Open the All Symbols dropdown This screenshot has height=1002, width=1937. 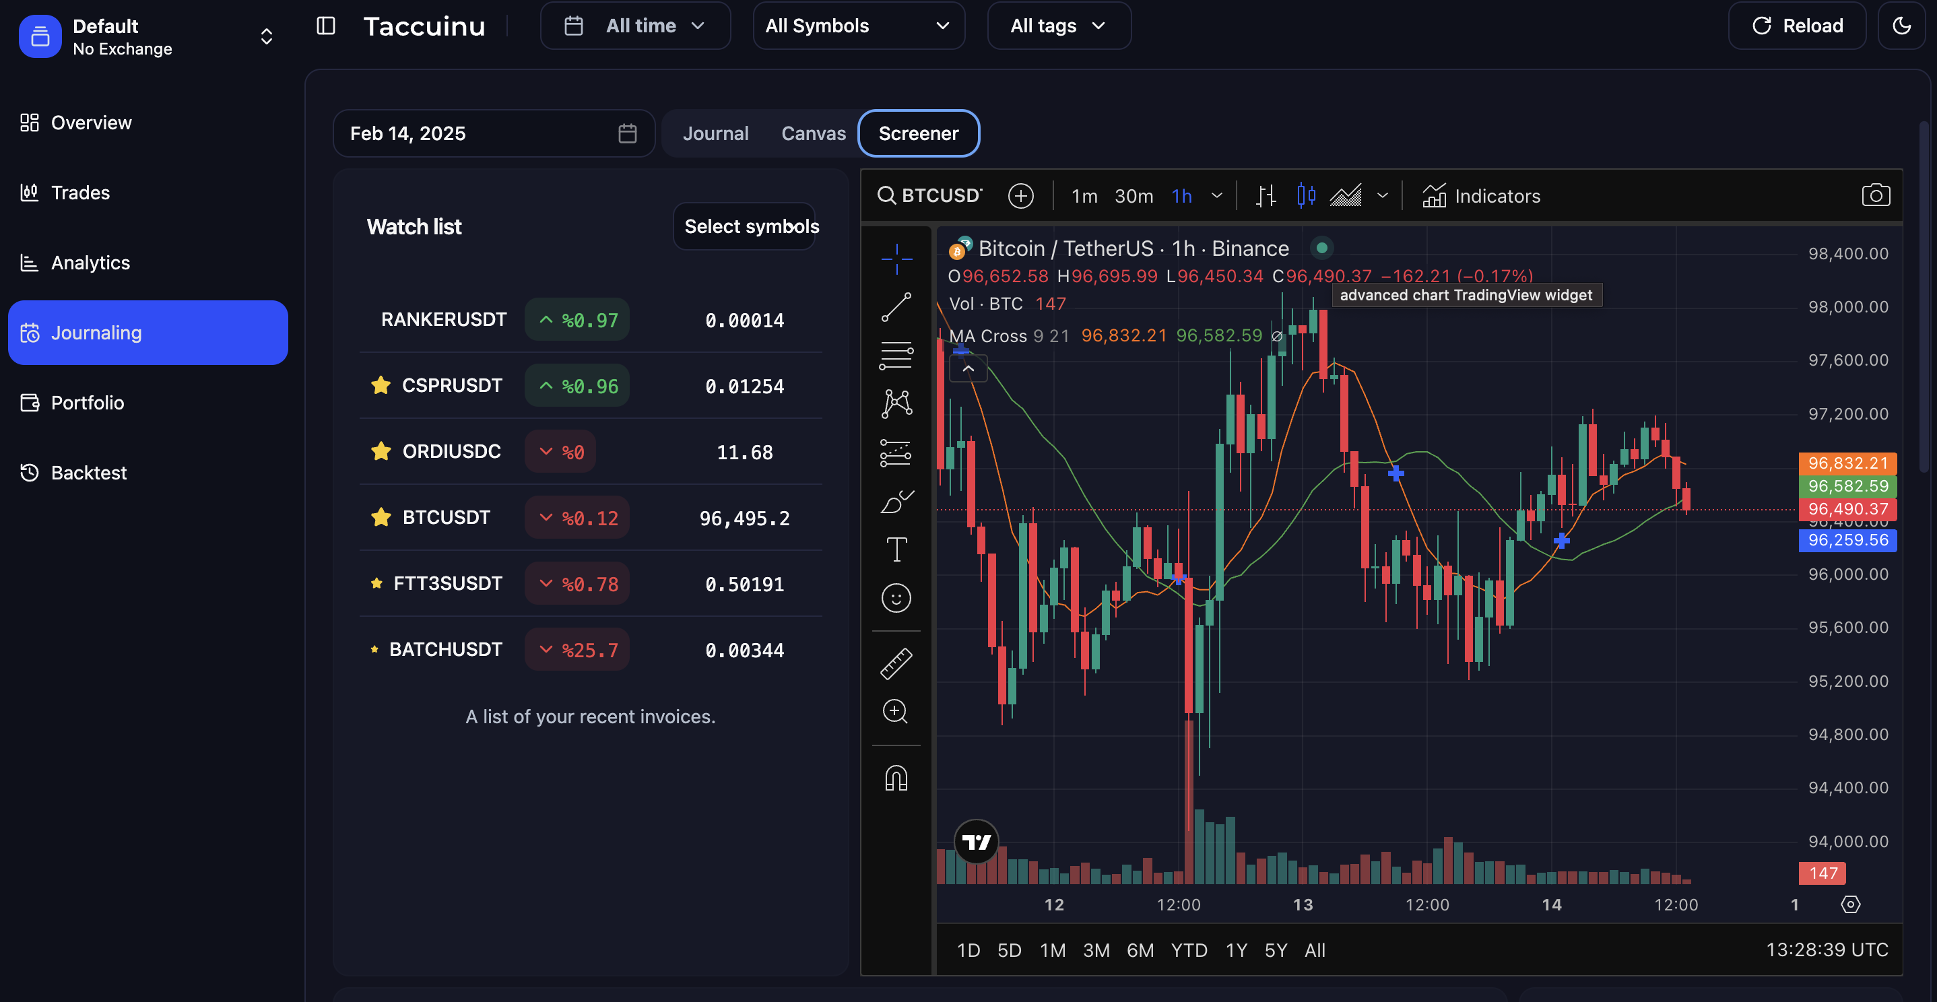click(858, 26)
